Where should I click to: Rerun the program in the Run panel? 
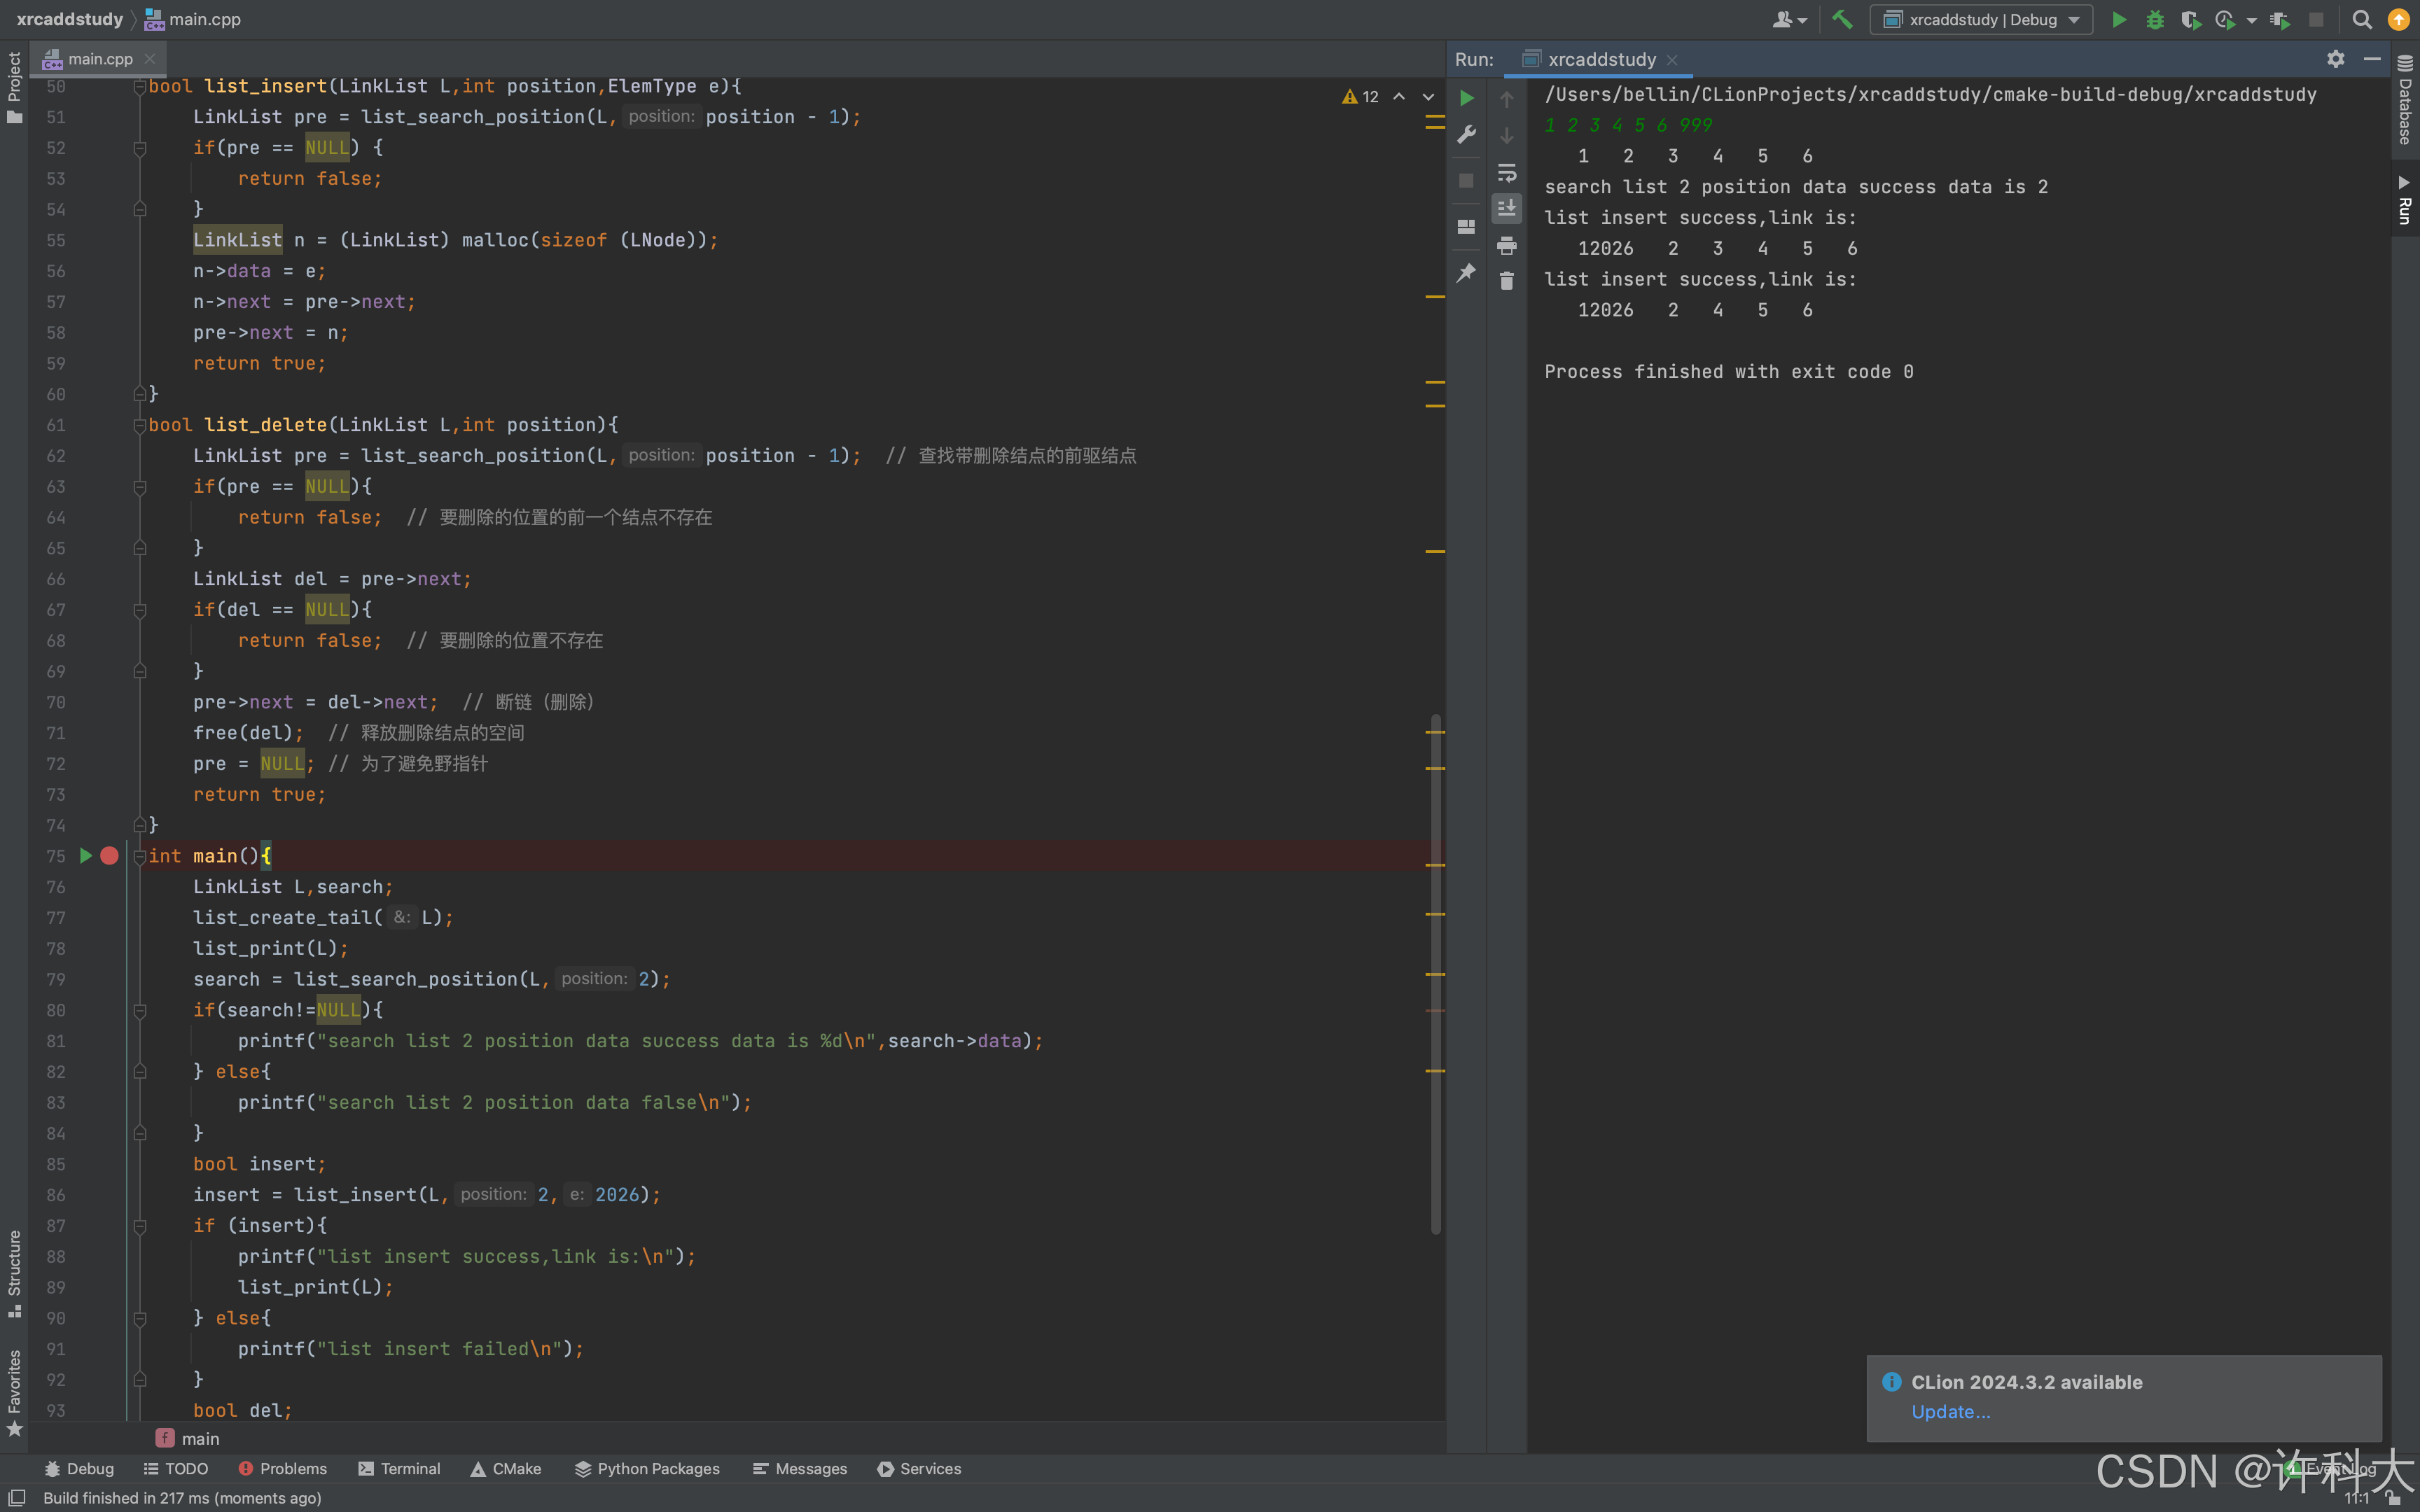tap(1466, 98)
